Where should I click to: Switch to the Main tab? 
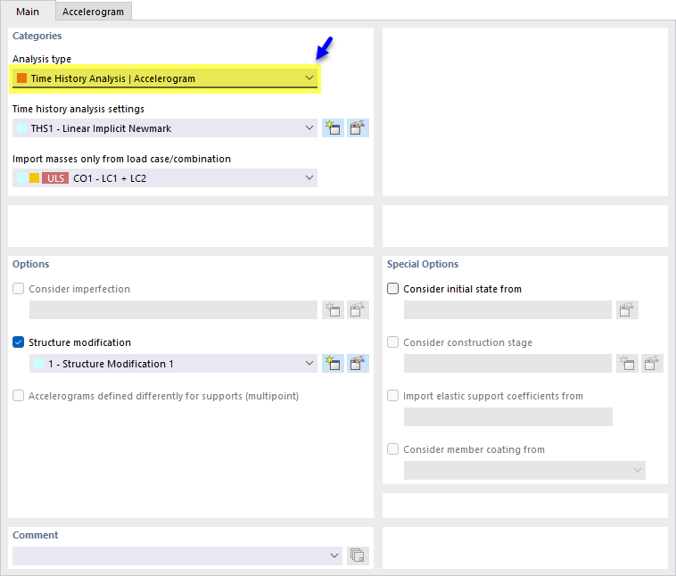click(28, 12)
